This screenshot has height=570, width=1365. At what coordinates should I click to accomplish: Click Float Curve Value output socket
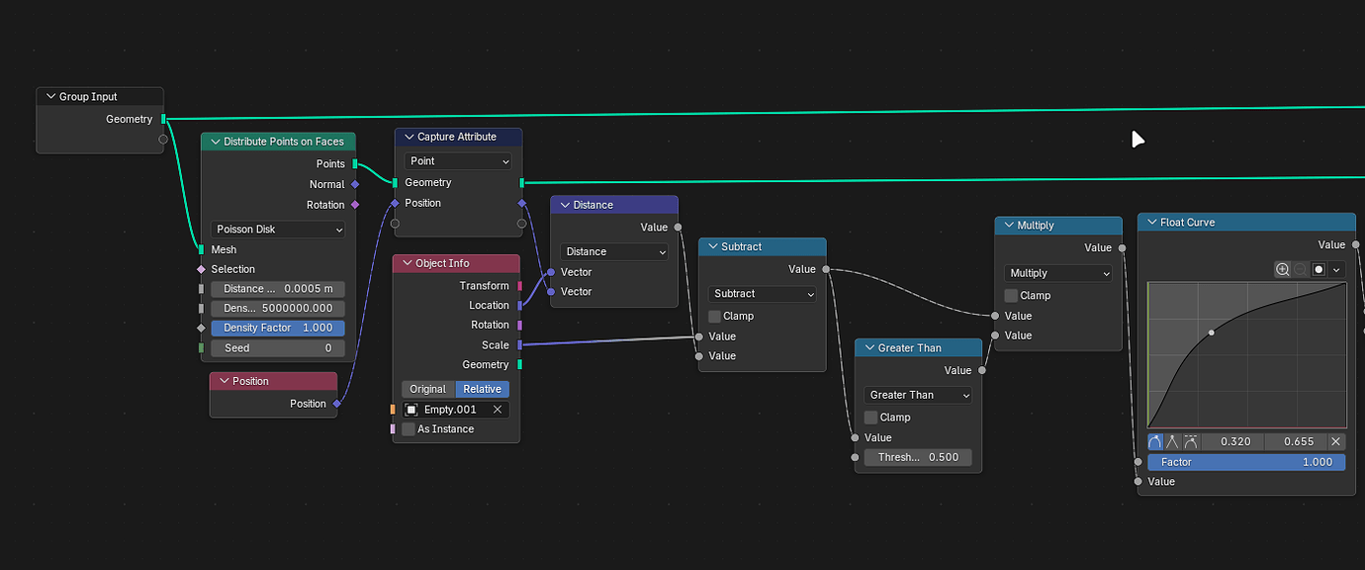point(1355,244)
